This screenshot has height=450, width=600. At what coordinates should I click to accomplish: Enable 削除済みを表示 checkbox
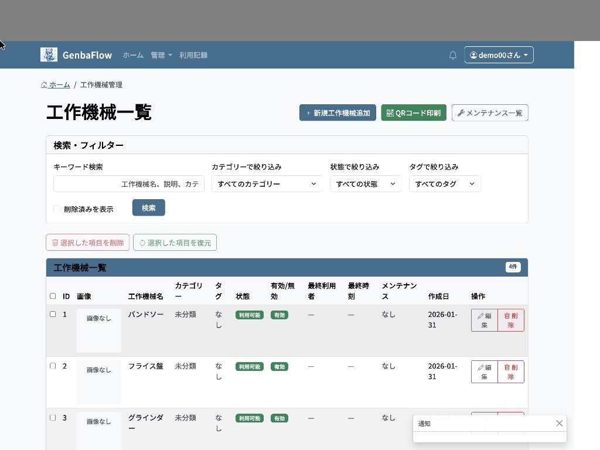pos(57,209)
